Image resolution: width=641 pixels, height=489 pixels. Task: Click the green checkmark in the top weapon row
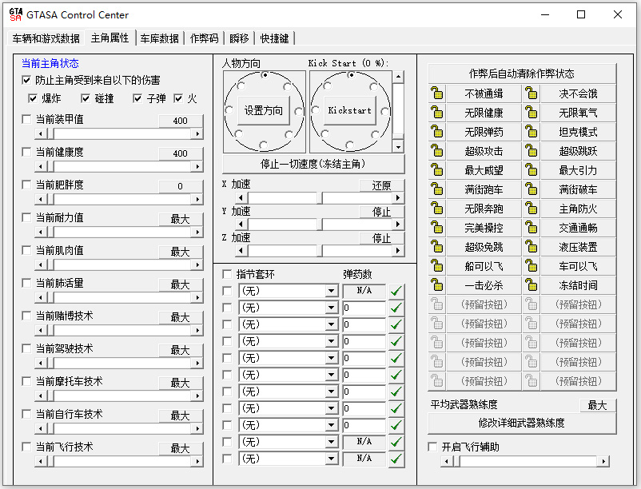[396, 291]
